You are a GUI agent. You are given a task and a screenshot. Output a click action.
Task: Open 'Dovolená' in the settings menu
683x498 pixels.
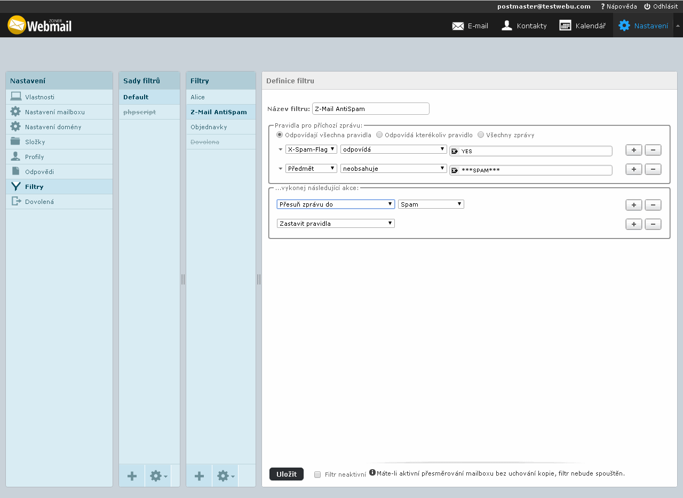pos(39,202)
